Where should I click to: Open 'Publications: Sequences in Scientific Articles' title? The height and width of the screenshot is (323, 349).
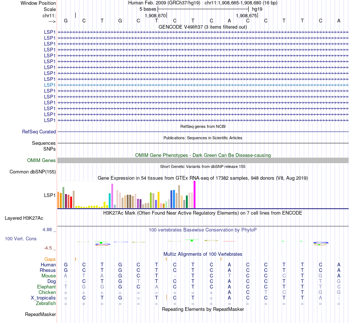tap(203, 138)
